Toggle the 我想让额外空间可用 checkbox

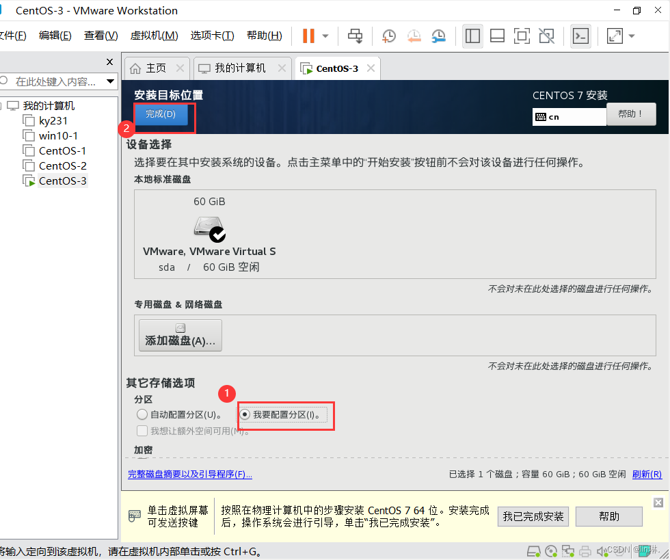[142, 431]
